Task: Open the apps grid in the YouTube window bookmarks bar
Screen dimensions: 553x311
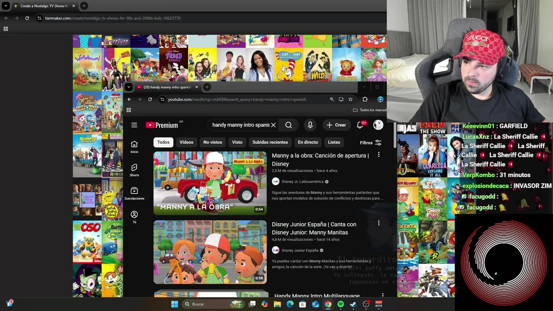Action: point(129,110)
